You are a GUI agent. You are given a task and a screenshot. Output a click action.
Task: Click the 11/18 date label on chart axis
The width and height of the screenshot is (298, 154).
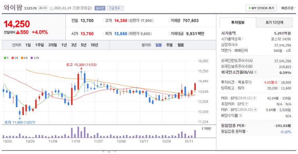[x=76, y=141]
